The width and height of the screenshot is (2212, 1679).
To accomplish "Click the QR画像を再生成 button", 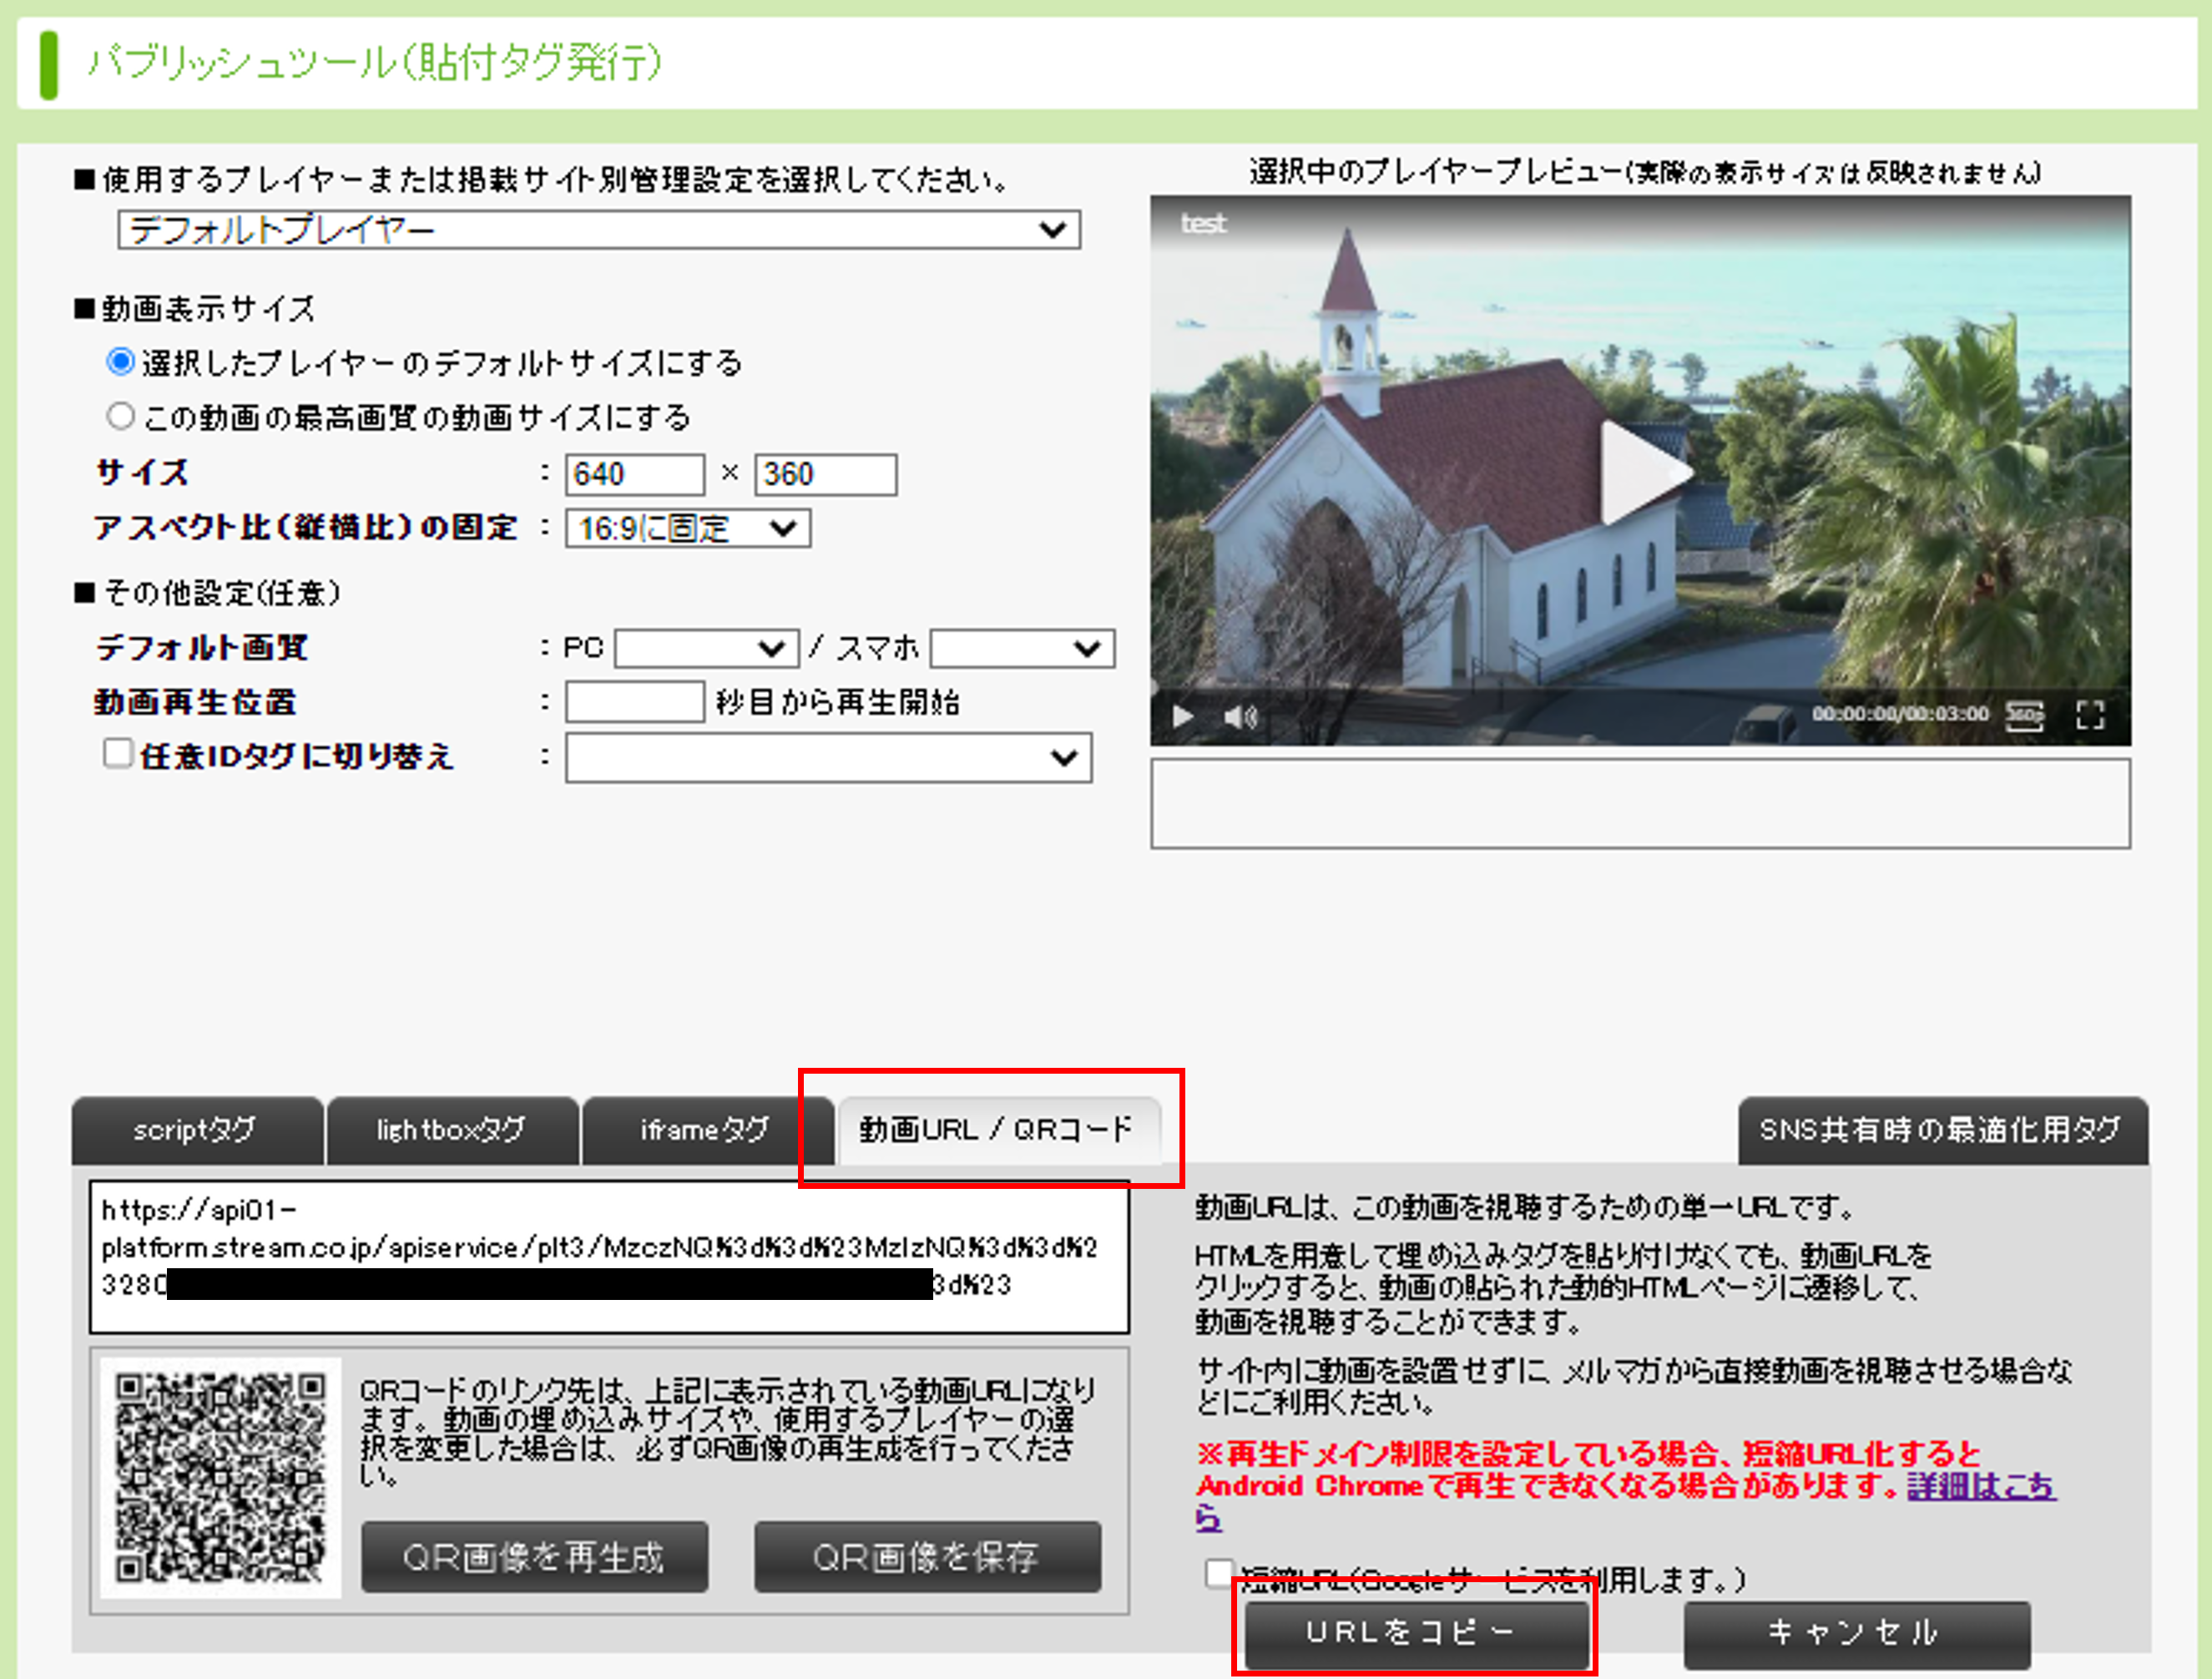I will pos(534,1557).
